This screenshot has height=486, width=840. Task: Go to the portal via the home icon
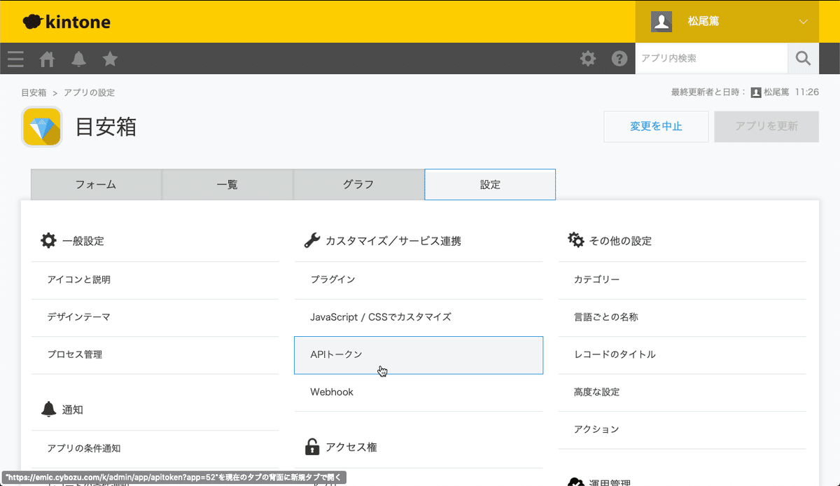pos(47,59)
